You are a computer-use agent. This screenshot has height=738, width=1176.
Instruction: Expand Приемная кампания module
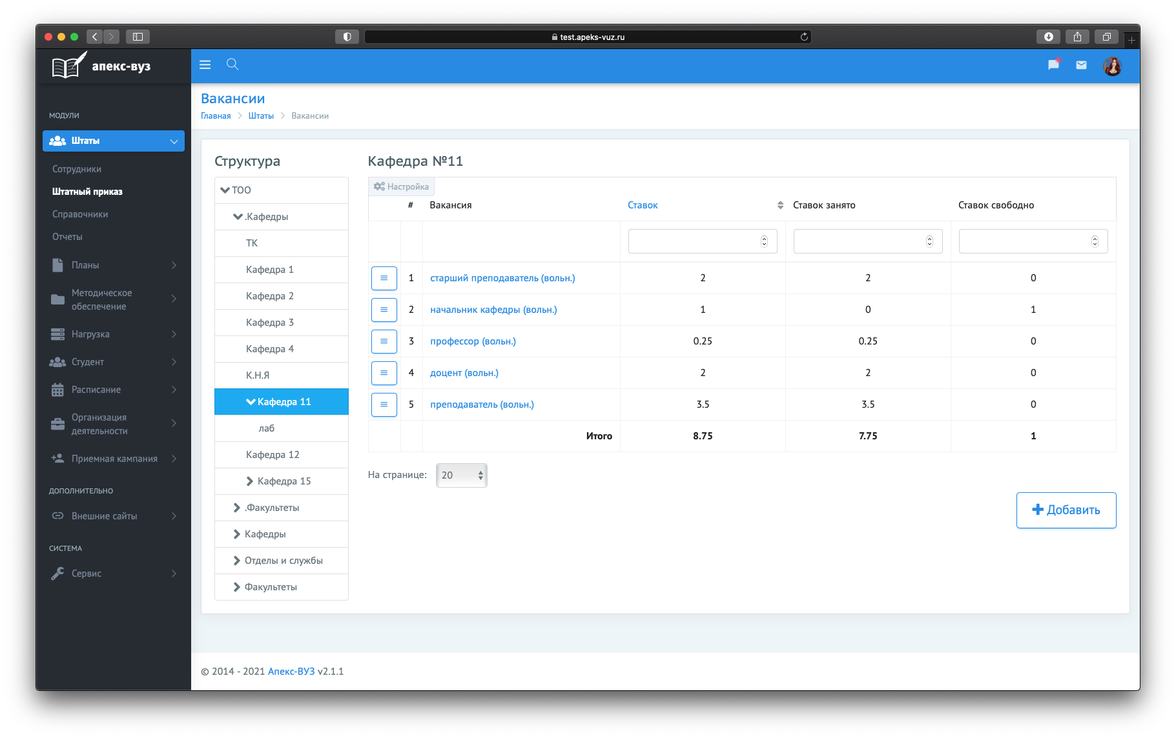[x=114, y=459]
